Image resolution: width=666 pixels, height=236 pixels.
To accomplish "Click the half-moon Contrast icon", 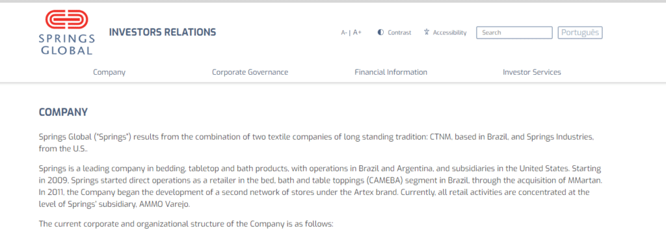I will [380, 33].
